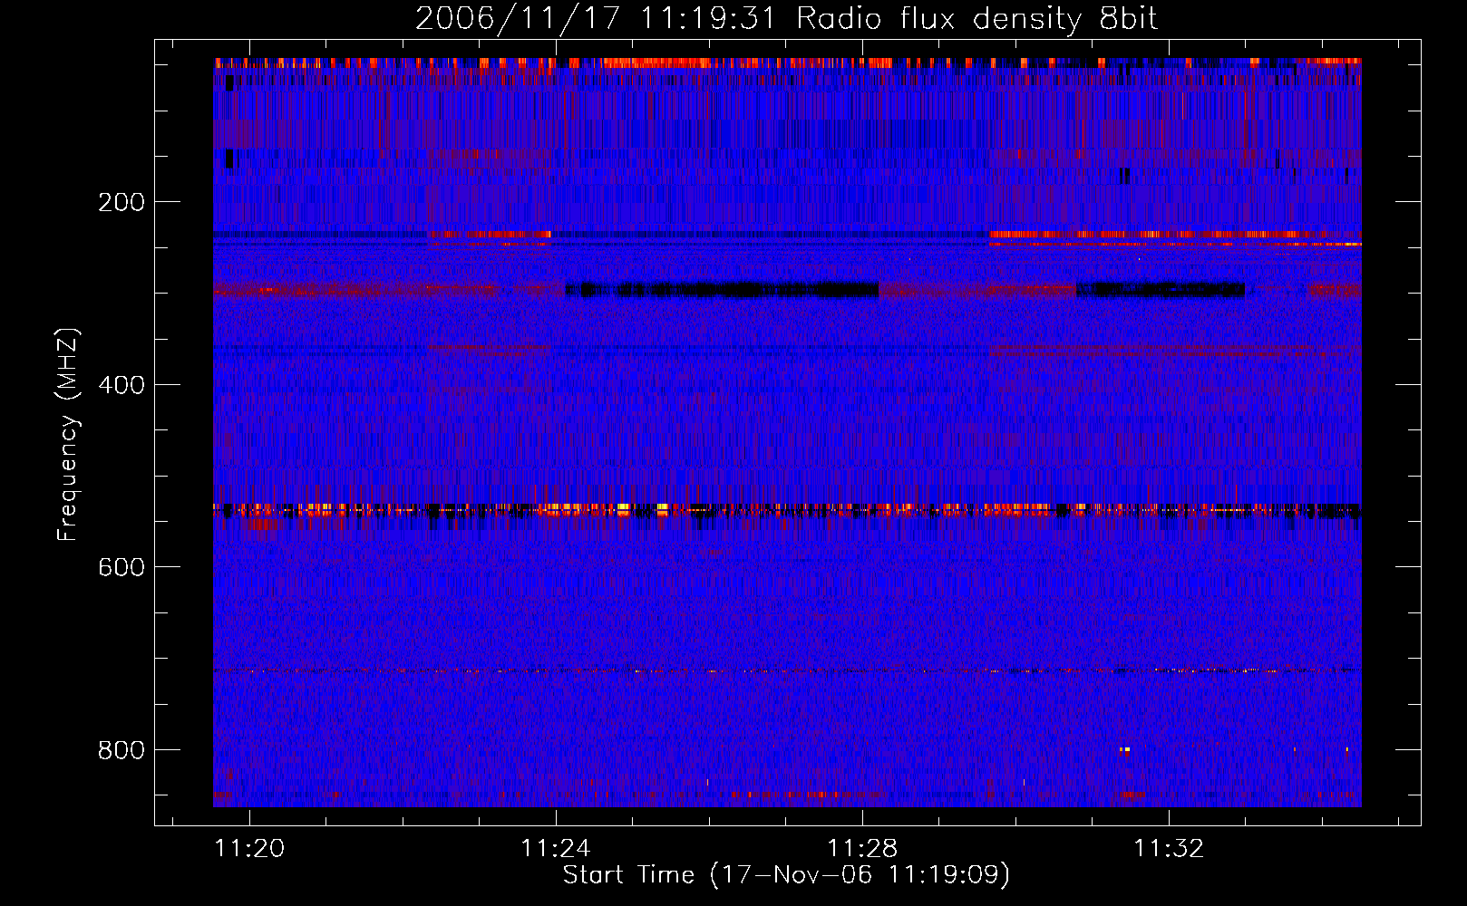Click the 11:28 time tick label
1467x906 pixels.
coord(862,848)
